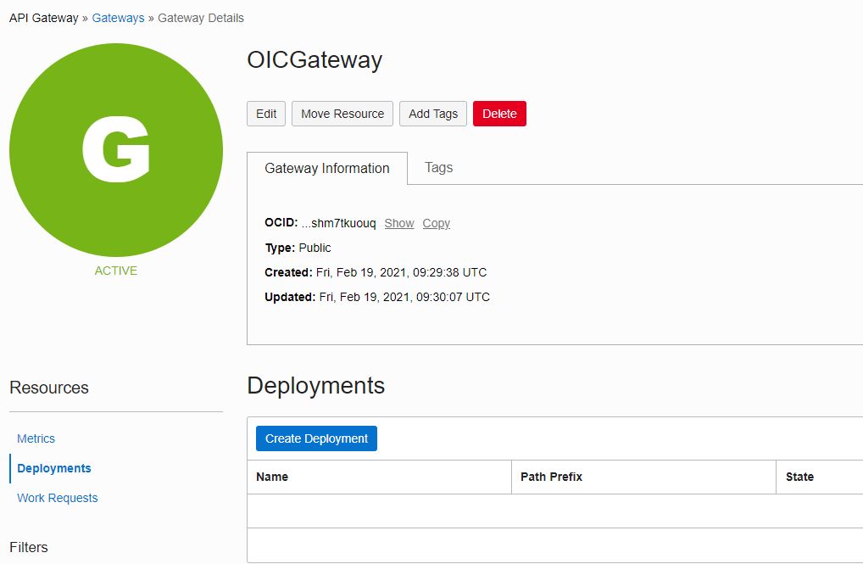Viewport: 863px width, 564px height.
Task: Open the Metrics resource page
Action: [x=36, y=438]
